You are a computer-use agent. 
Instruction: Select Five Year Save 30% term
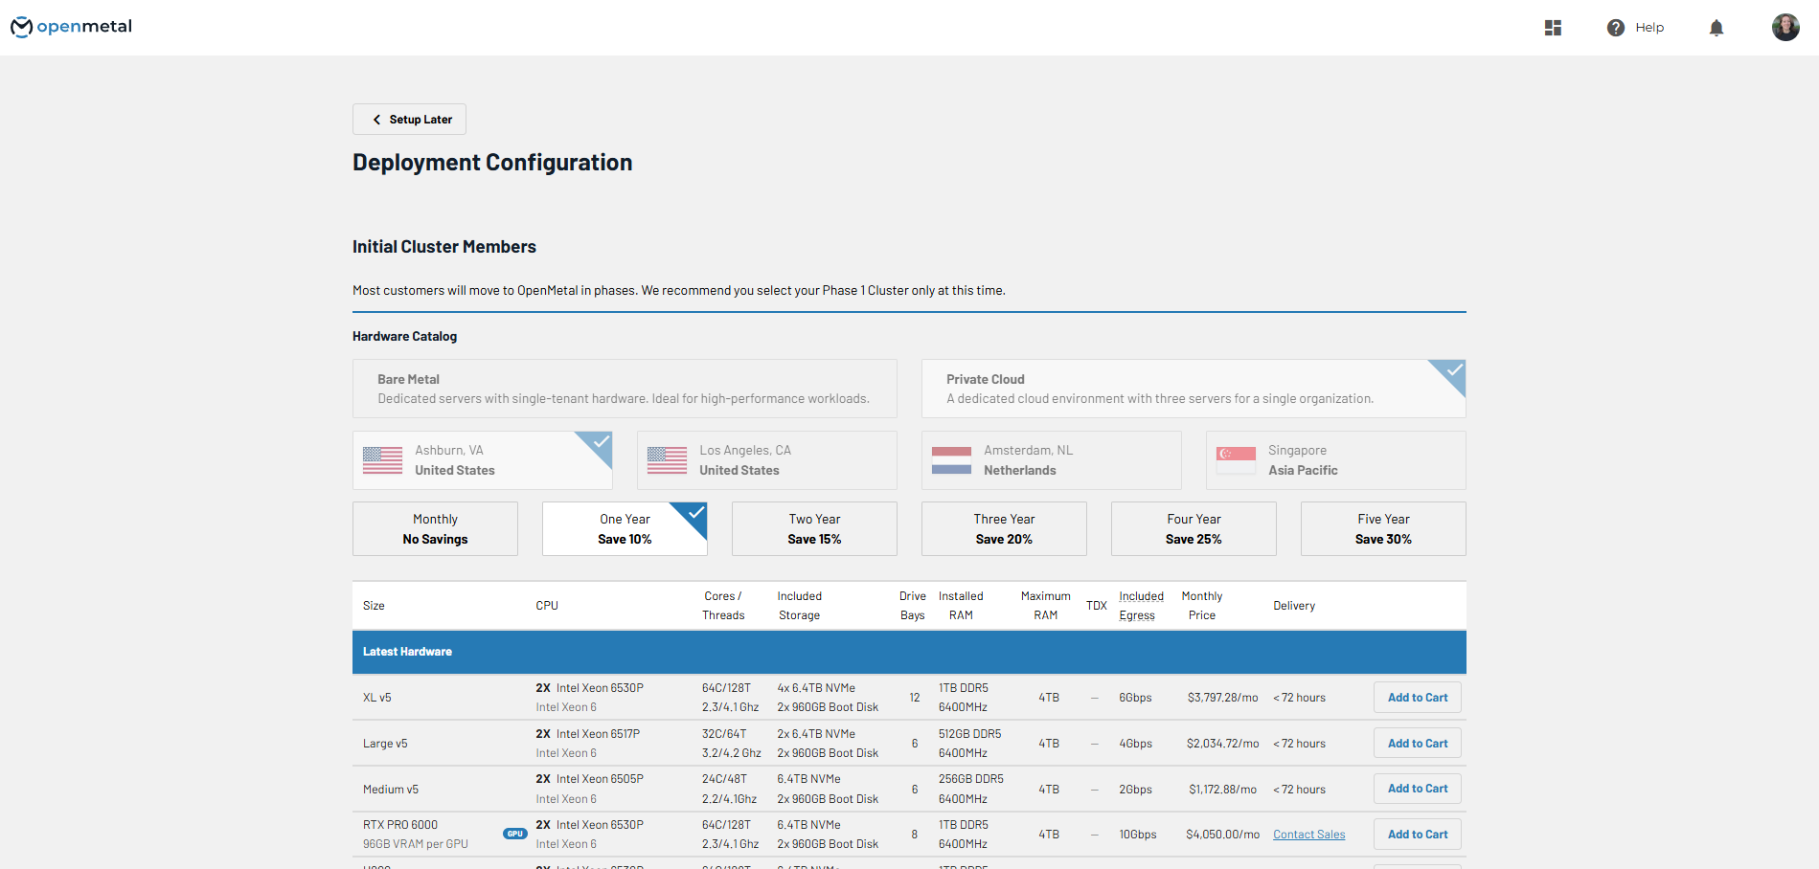(1383, 528)
